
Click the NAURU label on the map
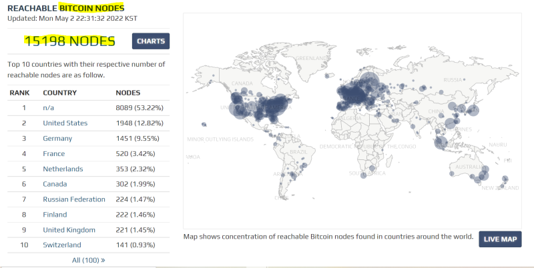(x=498, y=145)
